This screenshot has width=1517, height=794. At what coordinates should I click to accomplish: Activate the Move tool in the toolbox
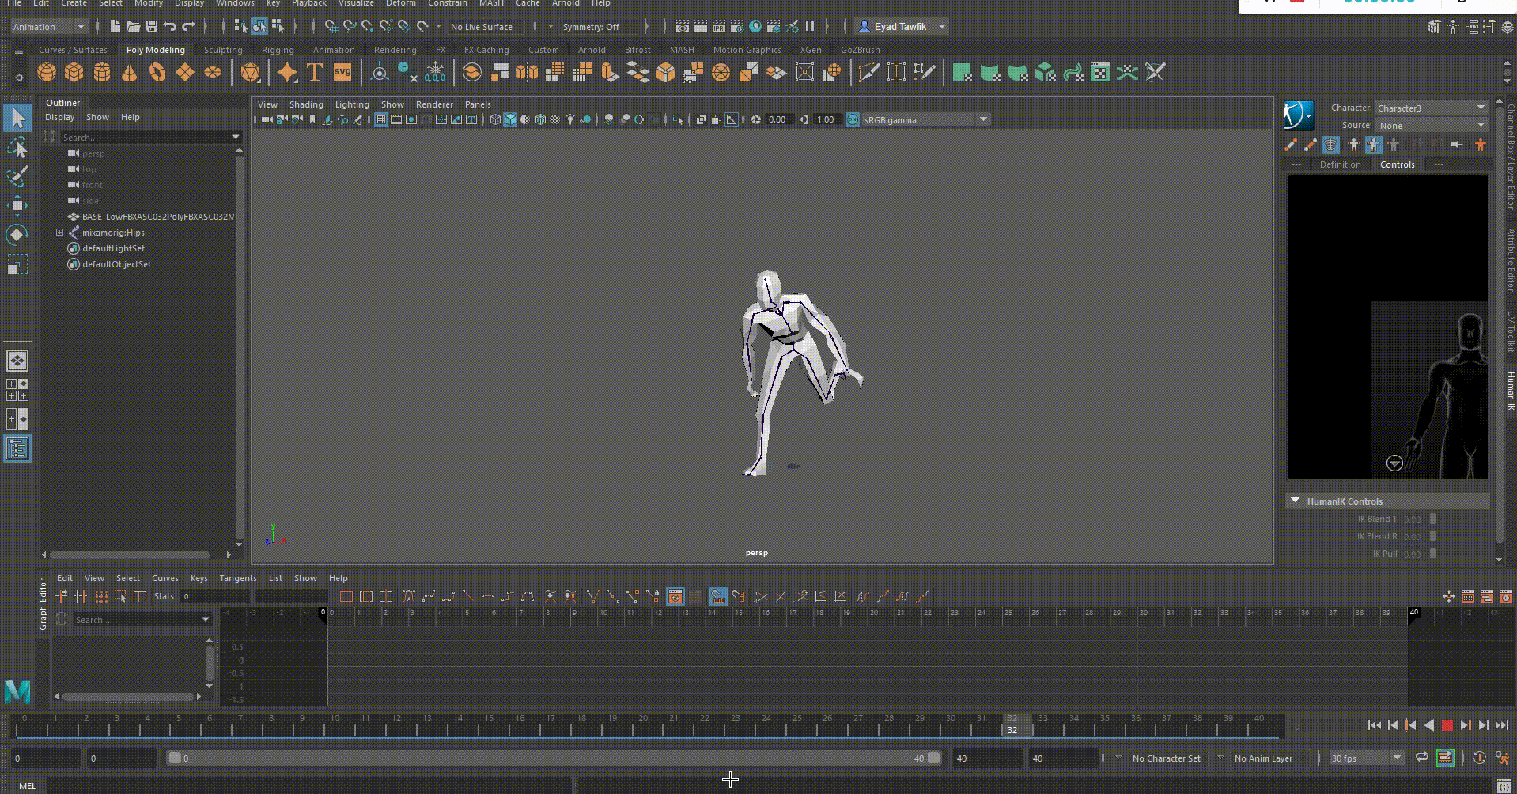(x=17, y=206)
